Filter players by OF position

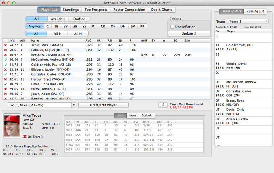pos(113,26)
